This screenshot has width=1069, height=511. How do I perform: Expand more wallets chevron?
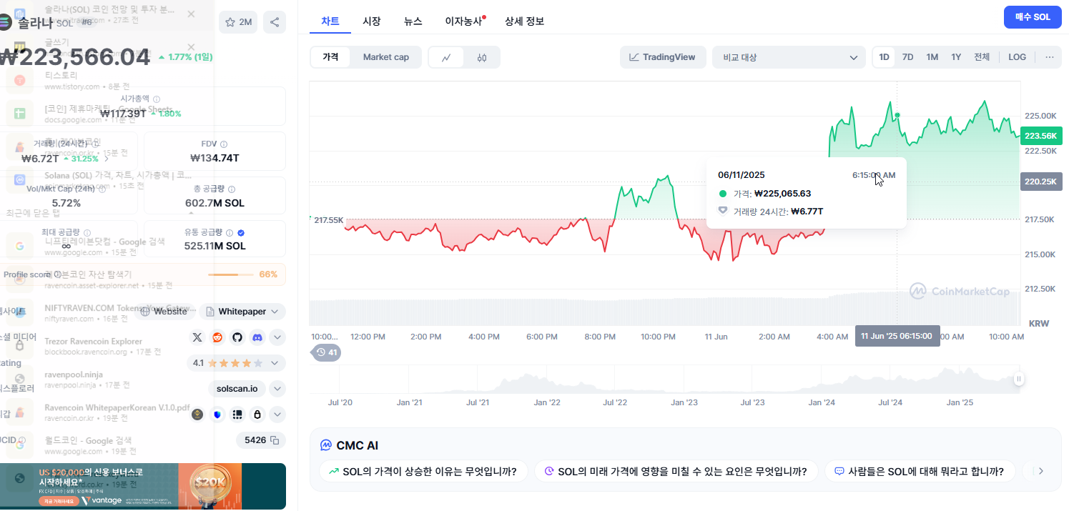point(277,415)
